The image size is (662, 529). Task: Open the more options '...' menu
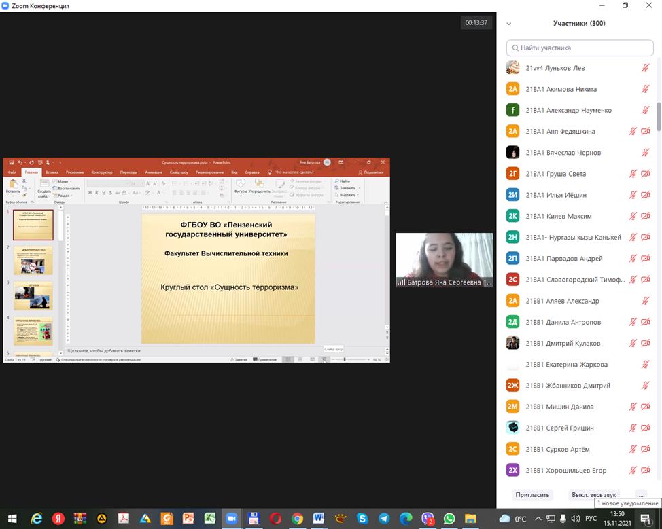[640, 495]
